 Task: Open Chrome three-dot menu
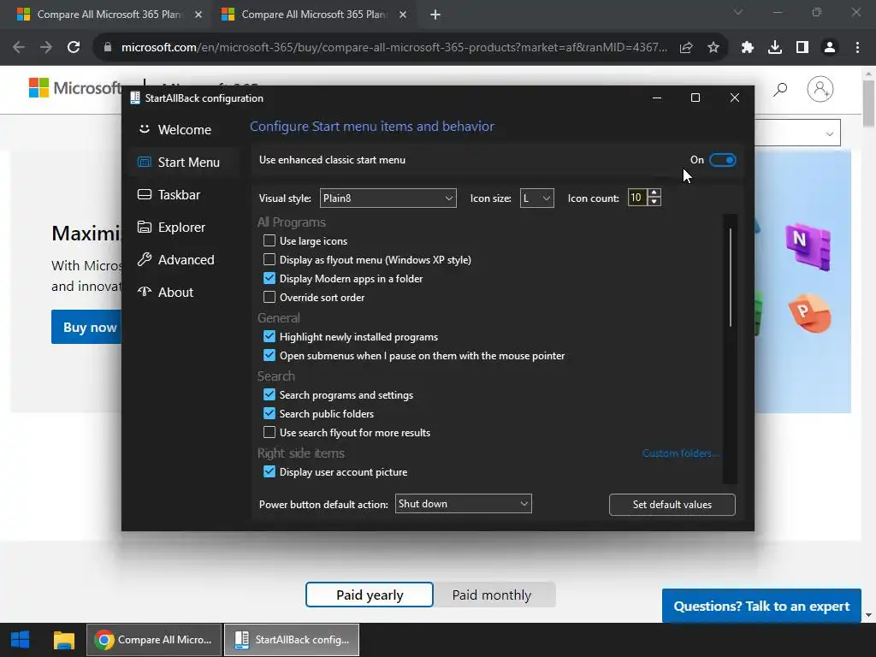(x=857, y=48)
